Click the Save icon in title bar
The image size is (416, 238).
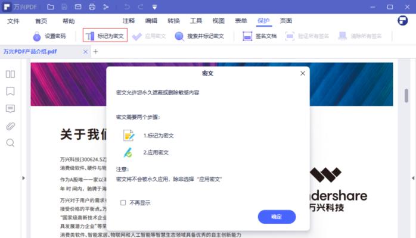64,7
